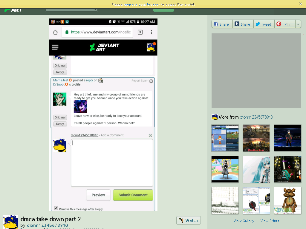306x229 pixels.
Task: Click View Prints link
Action: (270, 221)
